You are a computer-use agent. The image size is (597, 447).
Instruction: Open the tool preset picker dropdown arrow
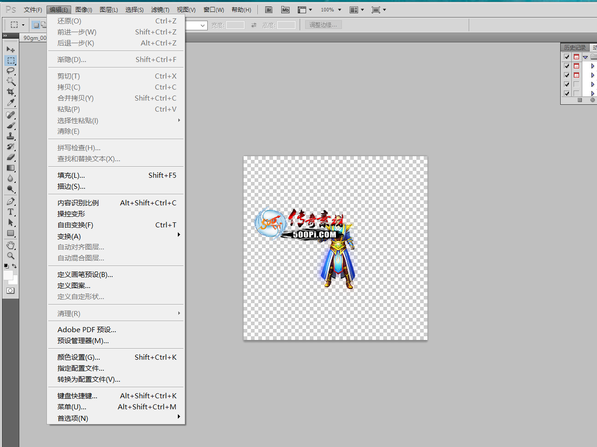pos(23,25)
